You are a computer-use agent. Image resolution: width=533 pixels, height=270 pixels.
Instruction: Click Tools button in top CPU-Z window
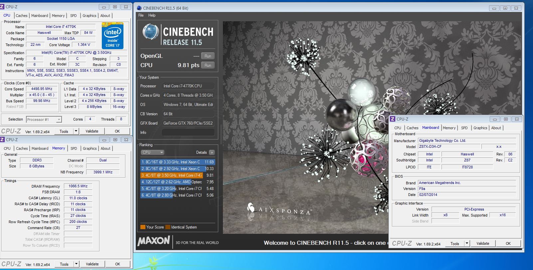click(x=64, y=131)
